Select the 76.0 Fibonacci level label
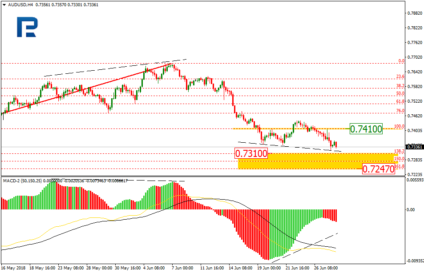This screenshot has width=424, height=273. [400, 111]
